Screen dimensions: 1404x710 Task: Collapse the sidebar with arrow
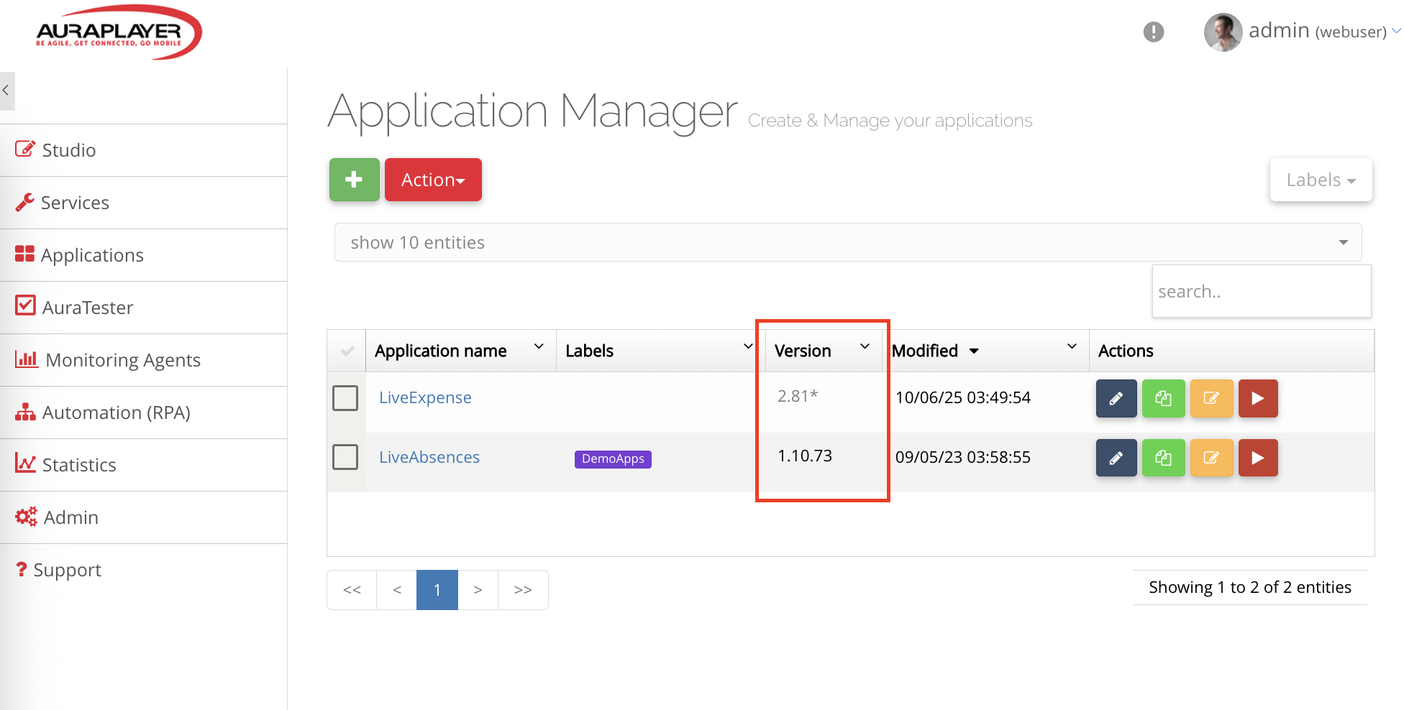coord(6,91)
